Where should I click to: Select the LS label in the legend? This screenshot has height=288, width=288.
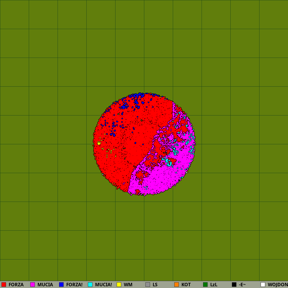[x=155, y=285]
